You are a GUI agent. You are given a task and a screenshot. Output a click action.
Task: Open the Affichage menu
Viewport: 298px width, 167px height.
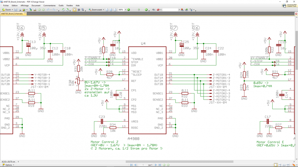tap(24, 5)
